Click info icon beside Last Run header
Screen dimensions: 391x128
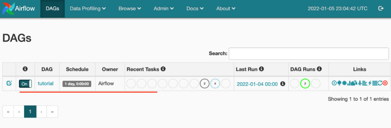point(261,69)
